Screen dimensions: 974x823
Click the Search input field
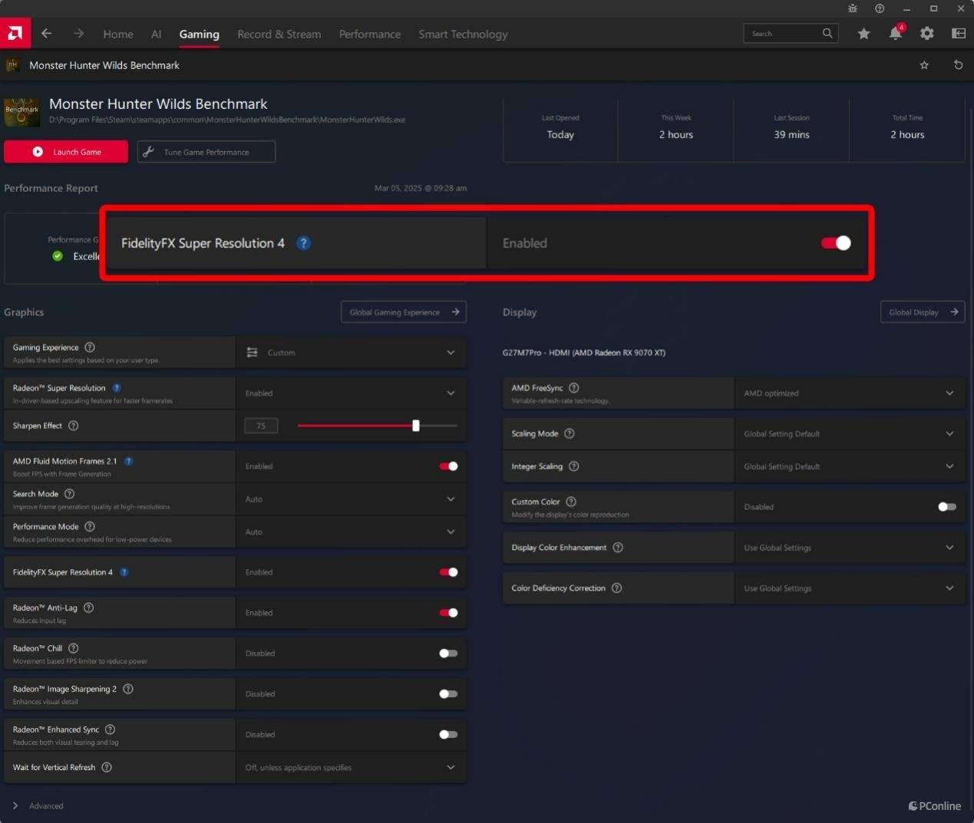pyautogui.click(x=783, y=34)
